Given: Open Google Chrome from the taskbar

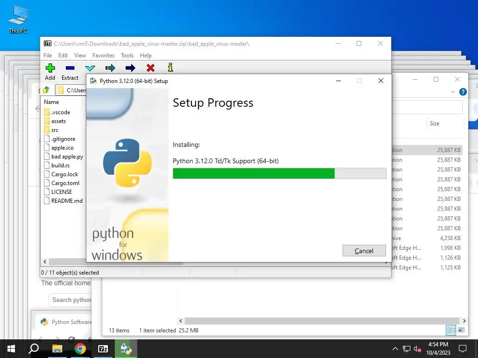Looking at the screenshot, I should coord(80,349).
